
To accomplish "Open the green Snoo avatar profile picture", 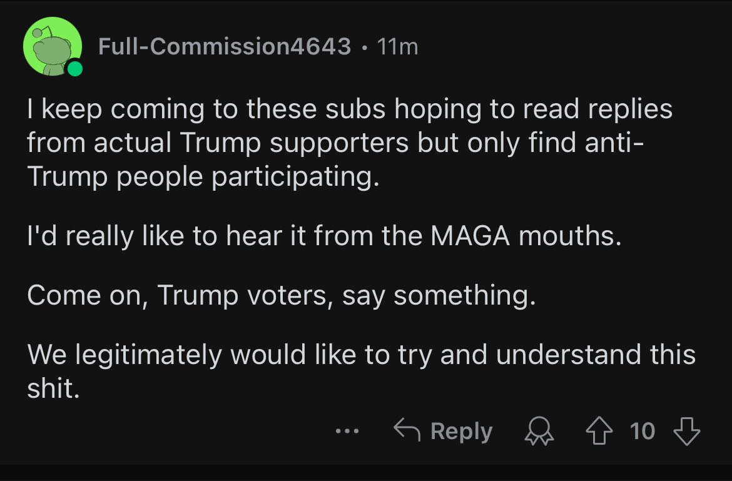I will [x=53, y=46].
